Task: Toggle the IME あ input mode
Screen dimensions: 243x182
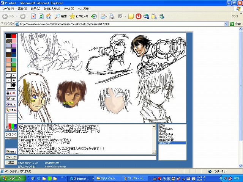Action: 164,179
